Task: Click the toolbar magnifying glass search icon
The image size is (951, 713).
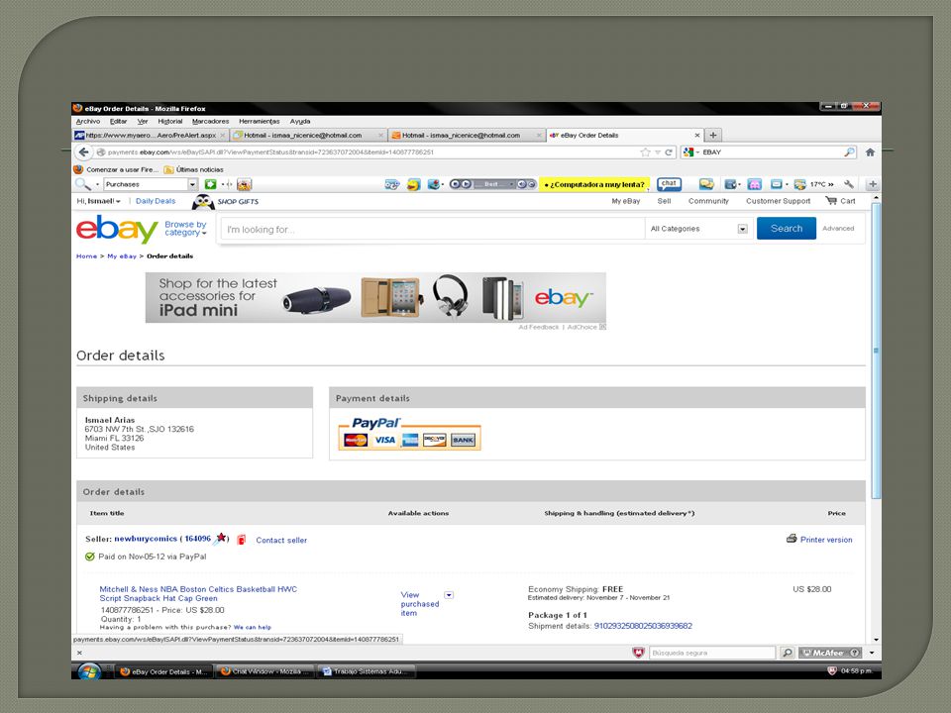Action: [82, 184]
